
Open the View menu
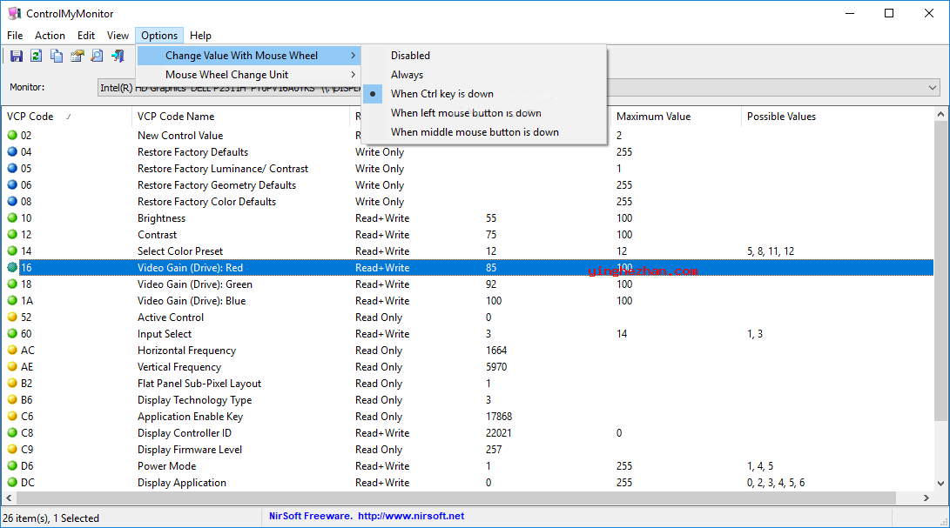pyautogui.click(x=118, y=36)
